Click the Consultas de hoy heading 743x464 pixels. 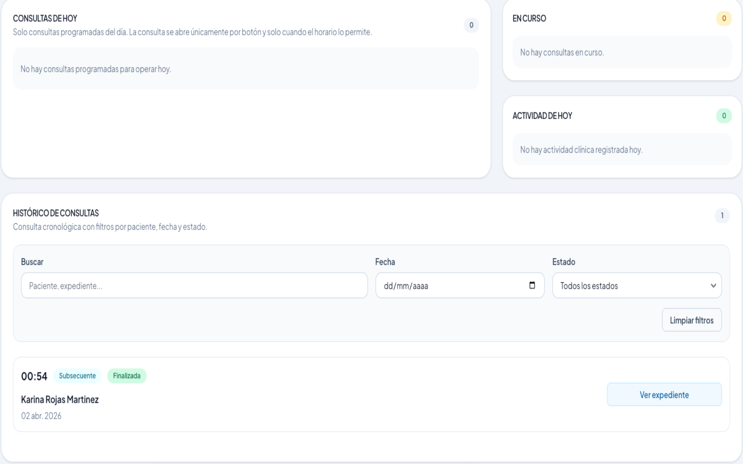click(x=45, y=18)
